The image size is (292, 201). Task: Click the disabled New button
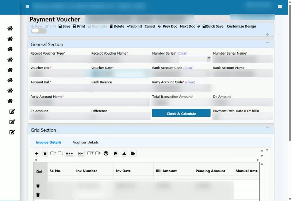[36, 26]
